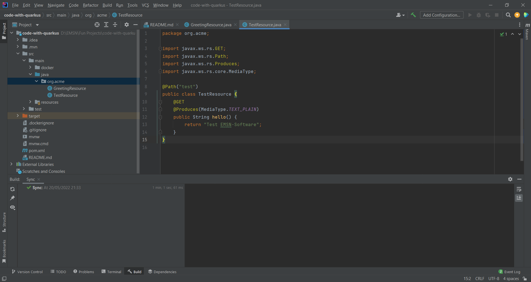Expand the .idea folder
The width and height of the screenshot is (531, 282).
(x=18, y=40)
